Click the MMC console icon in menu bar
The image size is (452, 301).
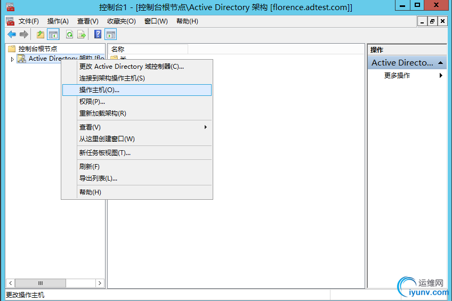(10, 21)
